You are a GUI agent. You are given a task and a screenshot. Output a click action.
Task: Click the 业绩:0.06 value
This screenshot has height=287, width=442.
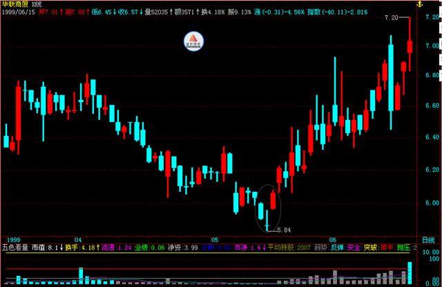click(x=150, y=248)
